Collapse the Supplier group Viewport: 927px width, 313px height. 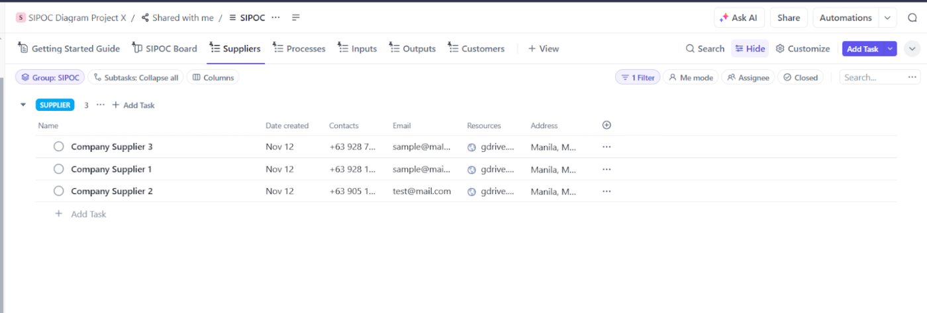(x=23, y=105)
